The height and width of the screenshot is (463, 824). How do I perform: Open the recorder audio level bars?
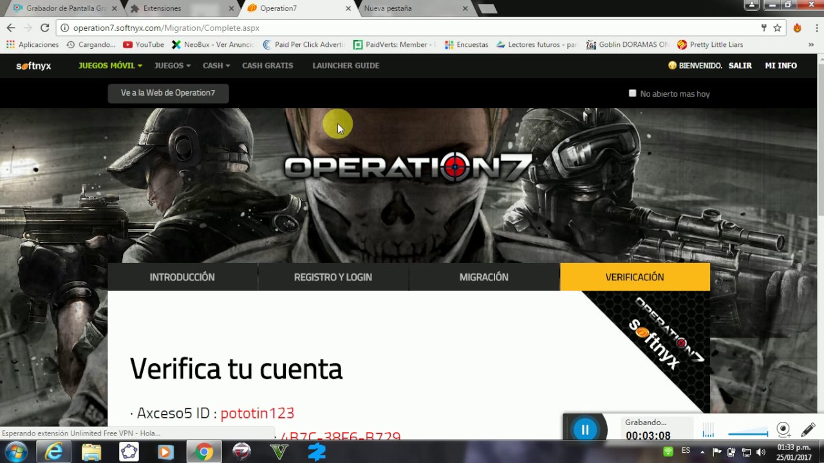tap(708, 430)
